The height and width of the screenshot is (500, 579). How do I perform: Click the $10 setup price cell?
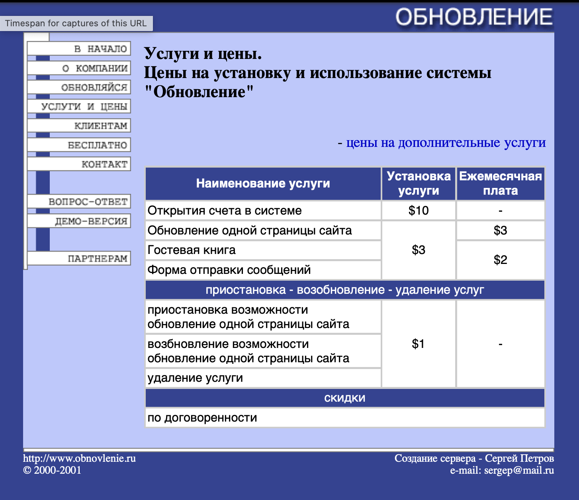[419, 211]
